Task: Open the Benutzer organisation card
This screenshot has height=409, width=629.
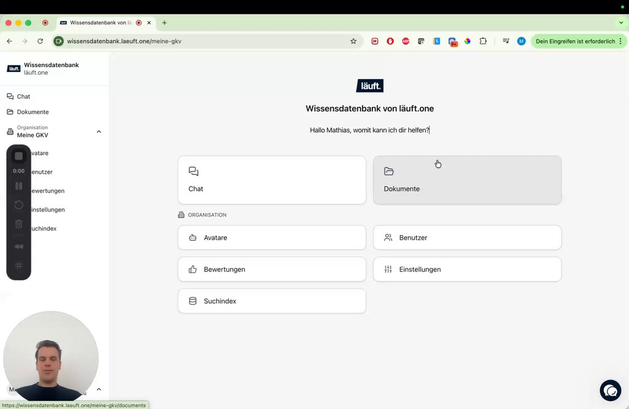Action: click(467, 237)
